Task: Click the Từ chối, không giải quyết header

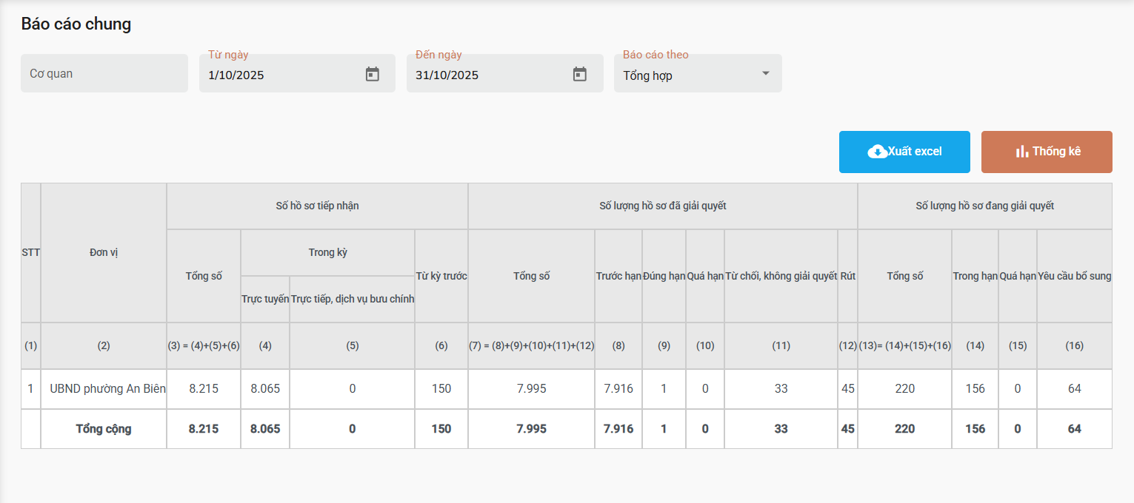Action: pyautogui.click(x=781, y=276)
